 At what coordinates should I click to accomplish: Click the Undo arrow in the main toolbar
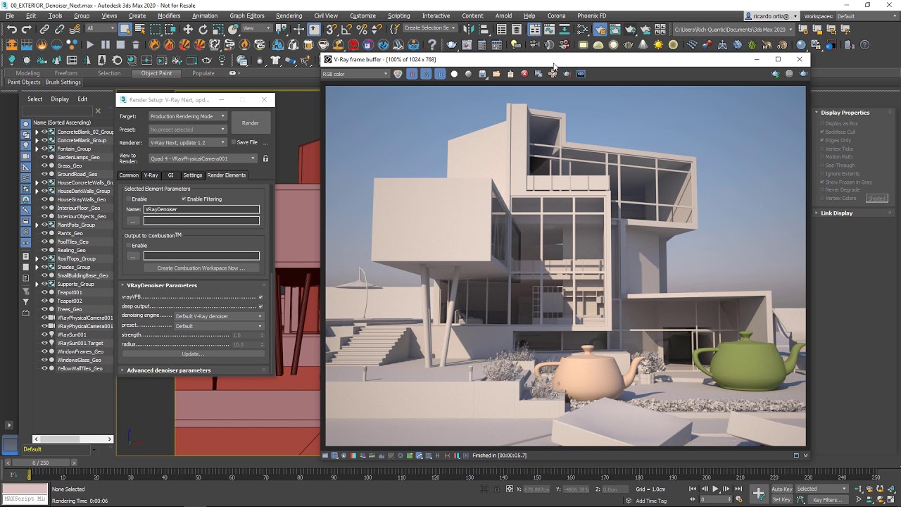[x=12, y=29]
